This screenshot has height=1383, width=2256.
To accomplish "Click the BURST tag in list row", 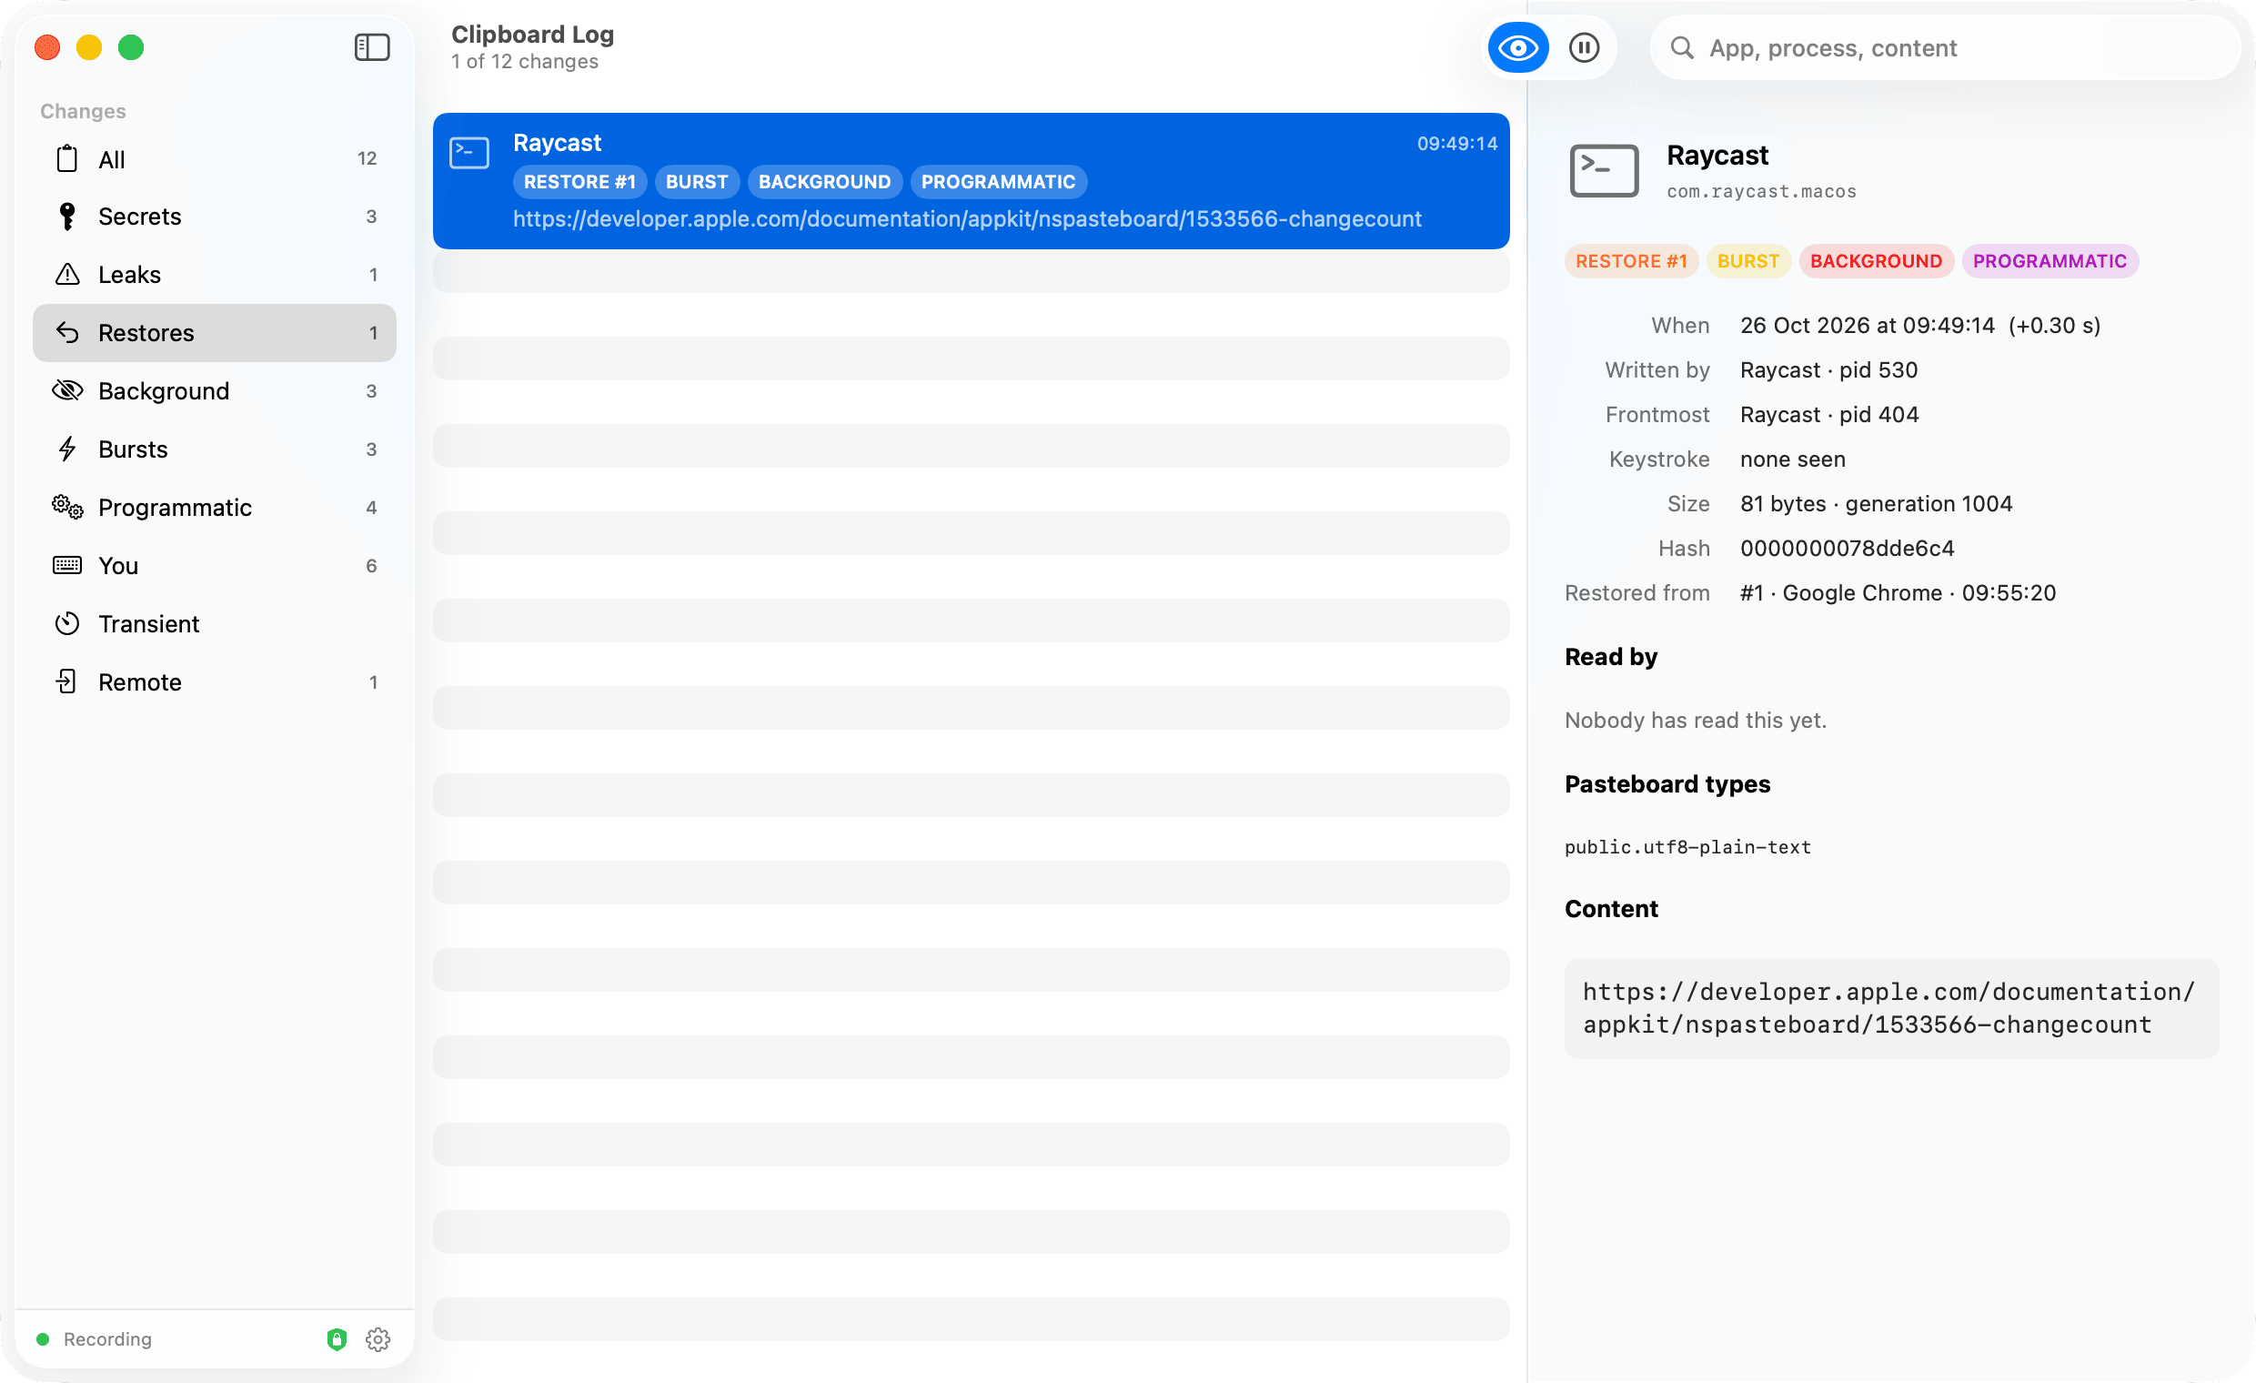I will pos(697,181).
